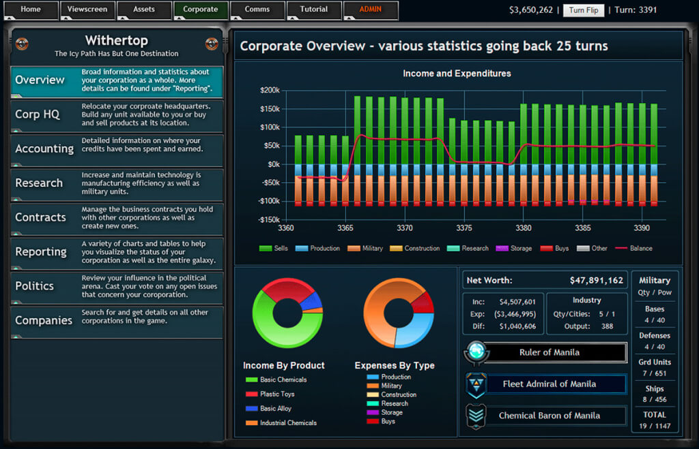Click the Income By Product donut chart
The image size is (699, 449).
[x=287, y=313]
